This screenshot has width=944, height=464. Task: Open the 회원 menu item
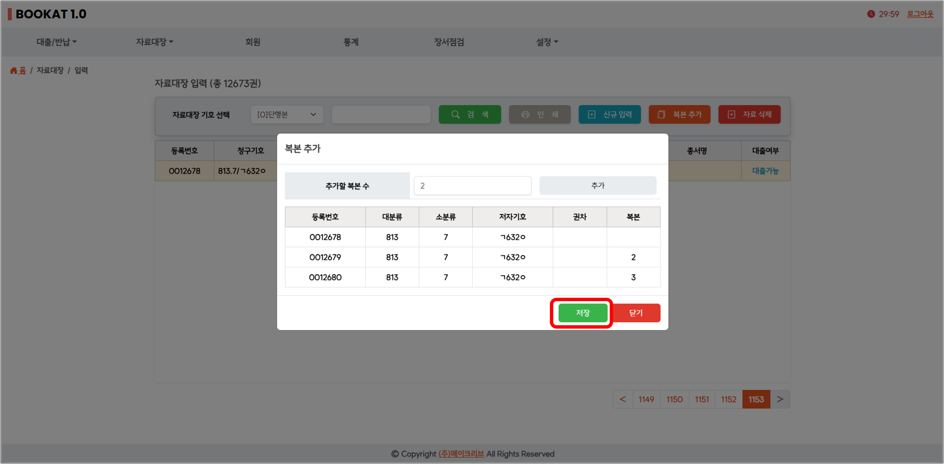[x=253, y=42]
